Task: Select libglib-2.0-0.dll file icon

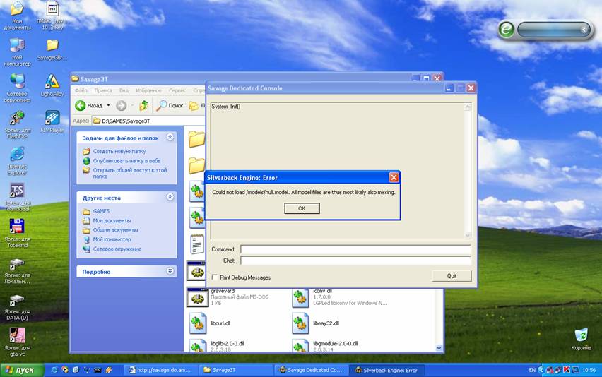Action: tap(197, 345)
